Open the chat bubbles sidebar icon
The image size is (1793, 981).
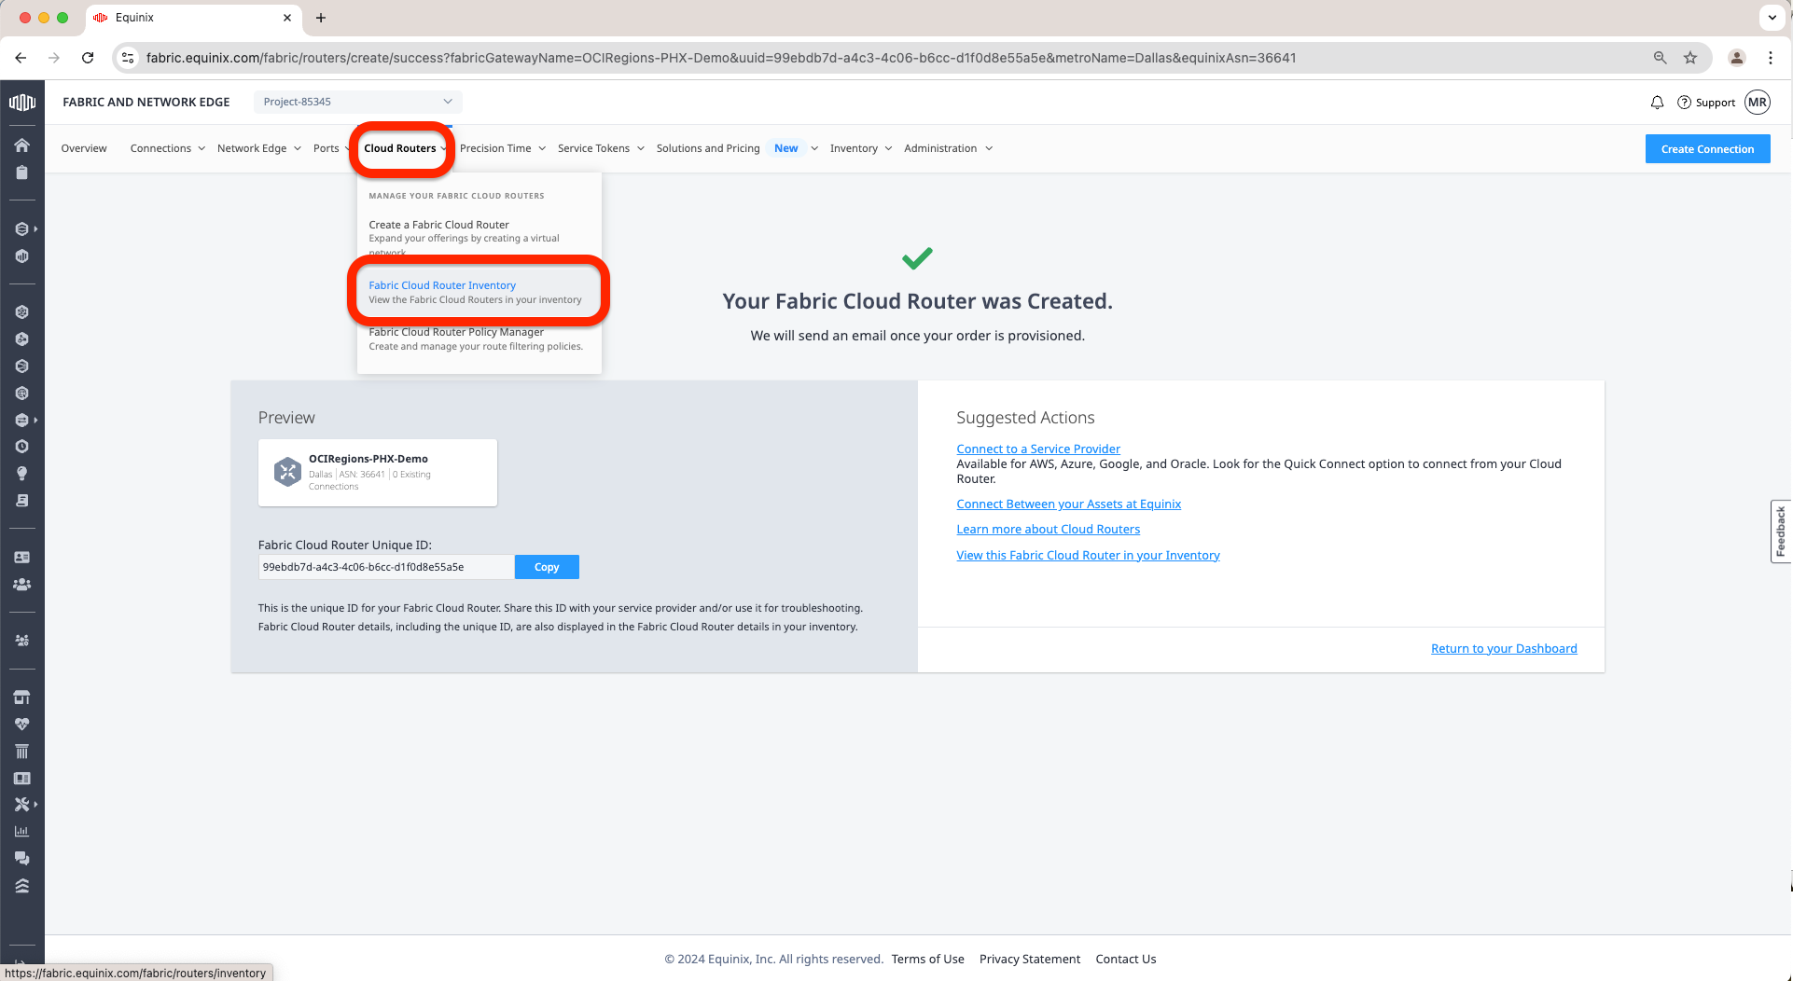(x=21, y=859)
